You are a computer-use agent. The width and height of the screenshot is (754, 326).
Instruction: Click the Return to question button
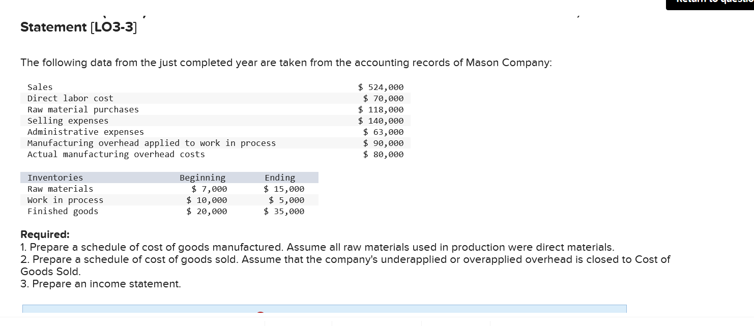click(x=710, y=5)
